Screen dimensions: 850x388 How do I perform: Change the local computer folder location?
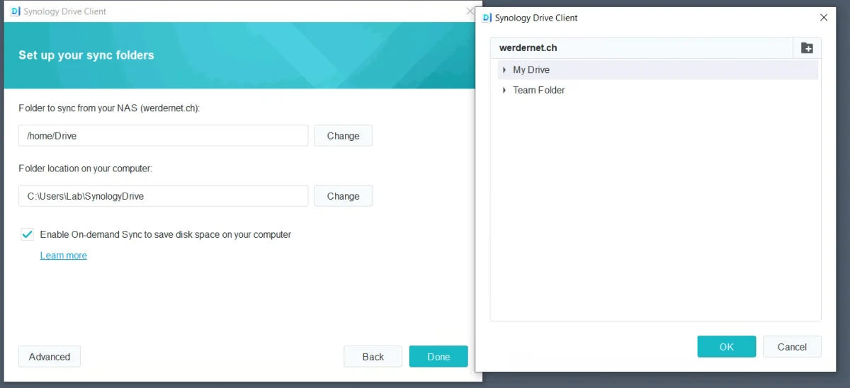pos(344,196)
